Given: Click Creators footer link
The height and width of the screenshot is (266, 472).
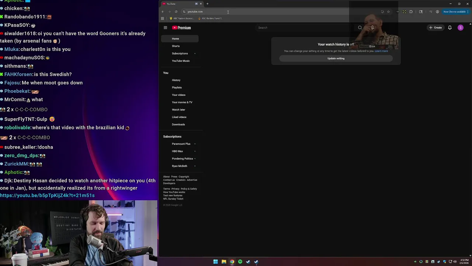Looking at the screenshot, I should tap(181, 180).
